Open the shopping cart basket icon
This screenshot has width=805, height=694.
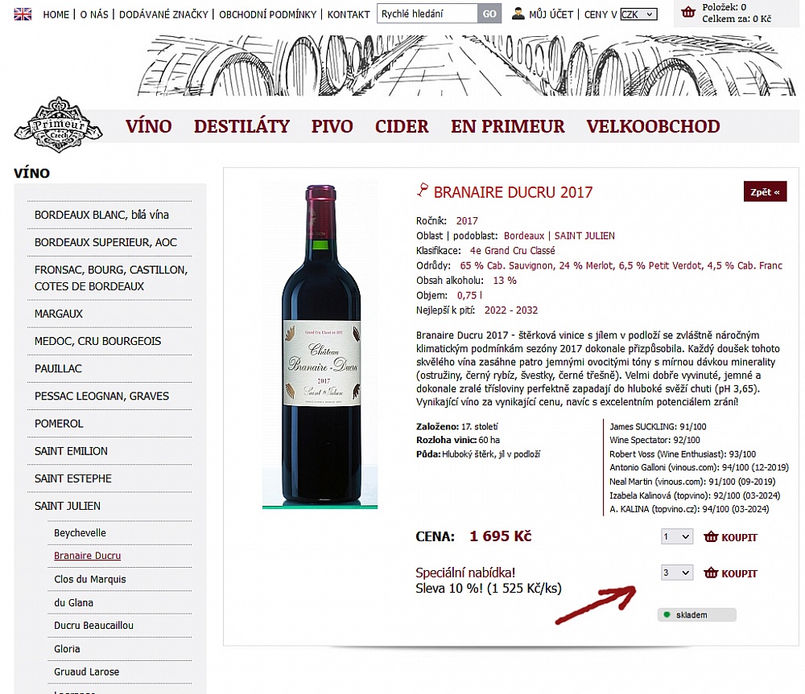[x=688, y=12]
